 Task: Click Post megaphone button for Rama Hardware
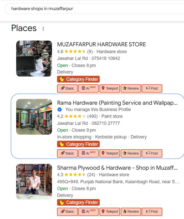(152, 153)
